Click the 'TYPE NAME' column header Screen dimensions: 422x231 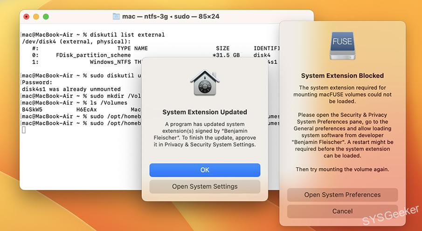click(x=132, y=48)
